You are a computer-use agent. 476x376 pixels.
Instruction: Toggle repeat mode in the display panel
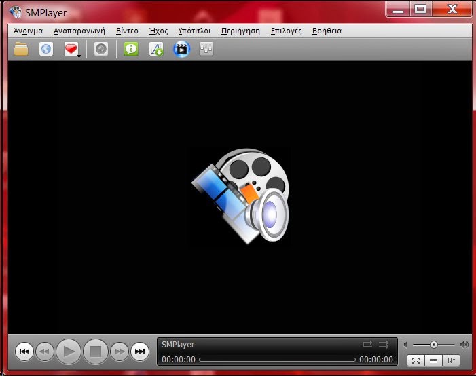click(x=367, y=344)
